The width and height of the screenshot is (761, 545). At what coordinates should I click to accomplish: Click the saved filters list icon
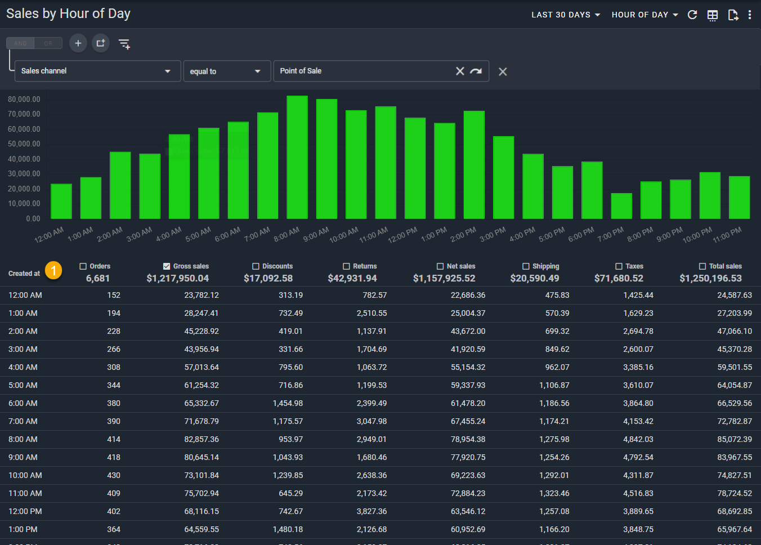click(124, 44)
